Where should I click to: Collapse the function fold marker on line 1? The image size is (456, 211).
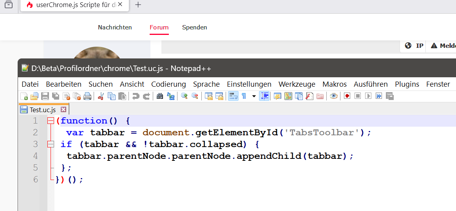(50, 121)
